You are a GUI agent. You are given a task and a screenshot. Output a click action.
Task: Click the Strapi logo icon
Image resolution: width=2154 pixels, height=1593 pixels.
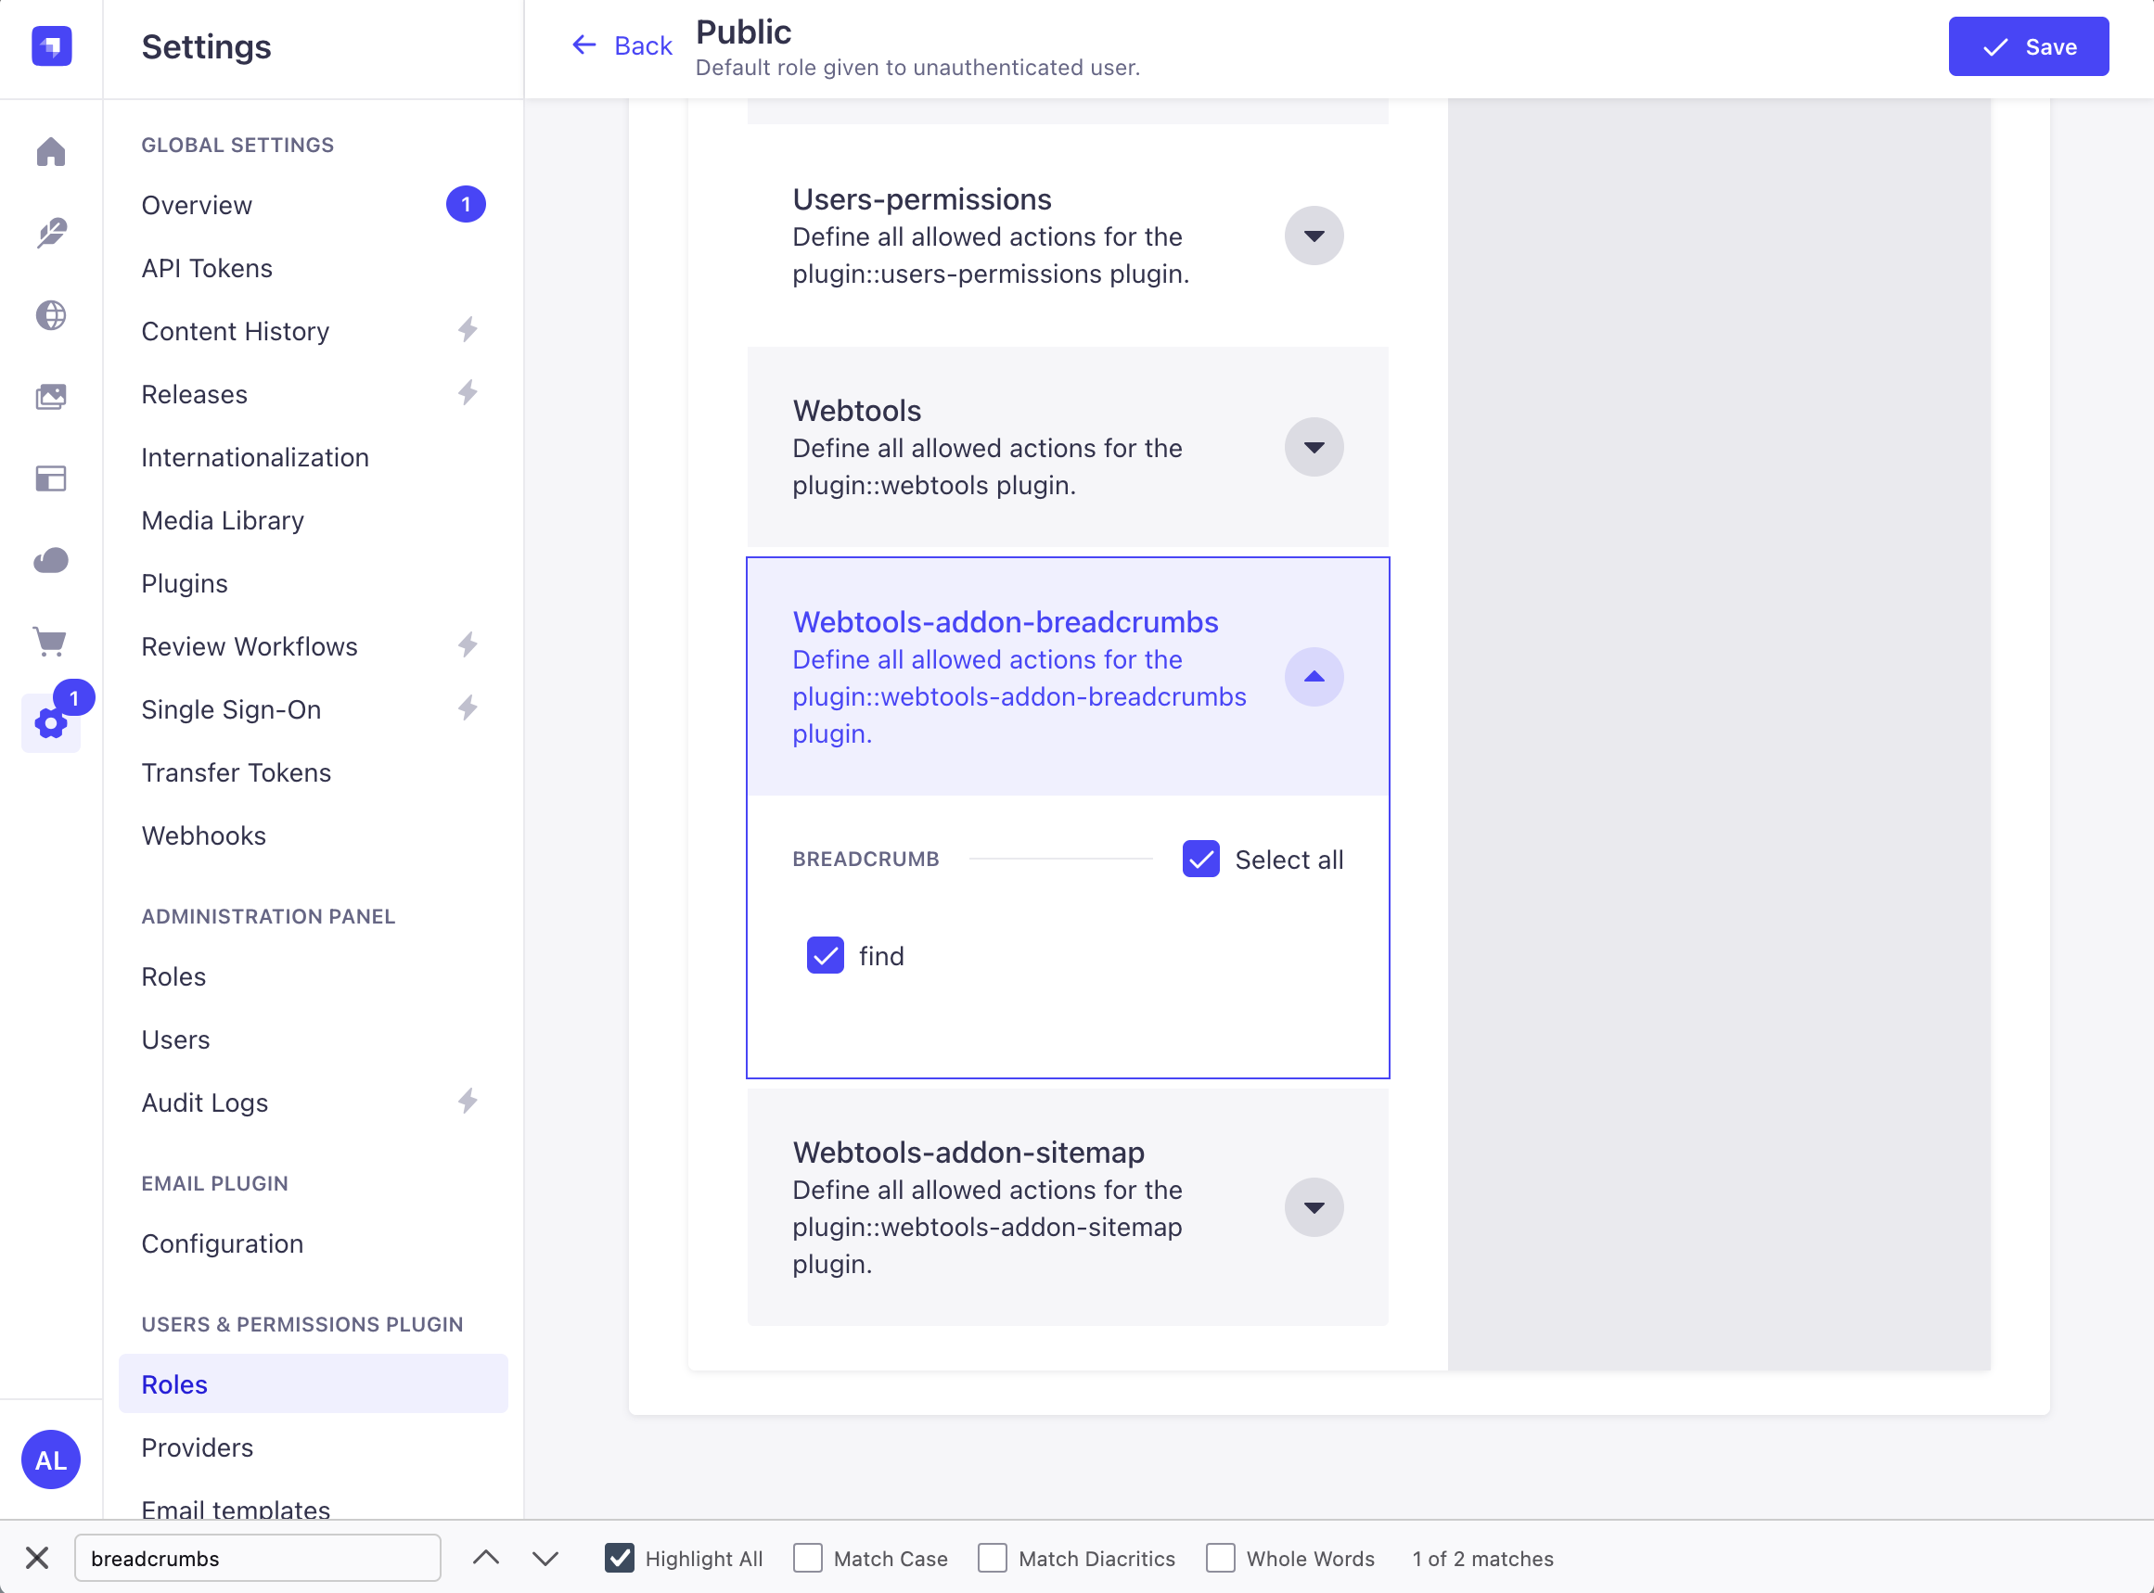(51, 46)
